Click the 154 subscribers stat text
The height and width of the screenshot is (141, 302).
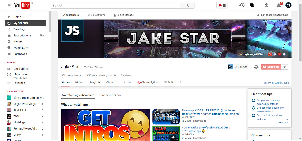pyautogui.click(x=70, y=15)
